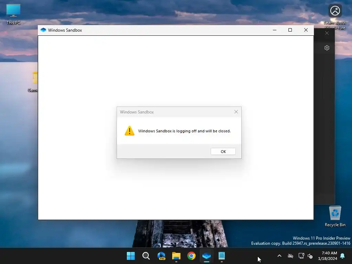Screen dimensions: 352x264
Task: Open File Explorer from the taskbar
Action: pos(176,256)
